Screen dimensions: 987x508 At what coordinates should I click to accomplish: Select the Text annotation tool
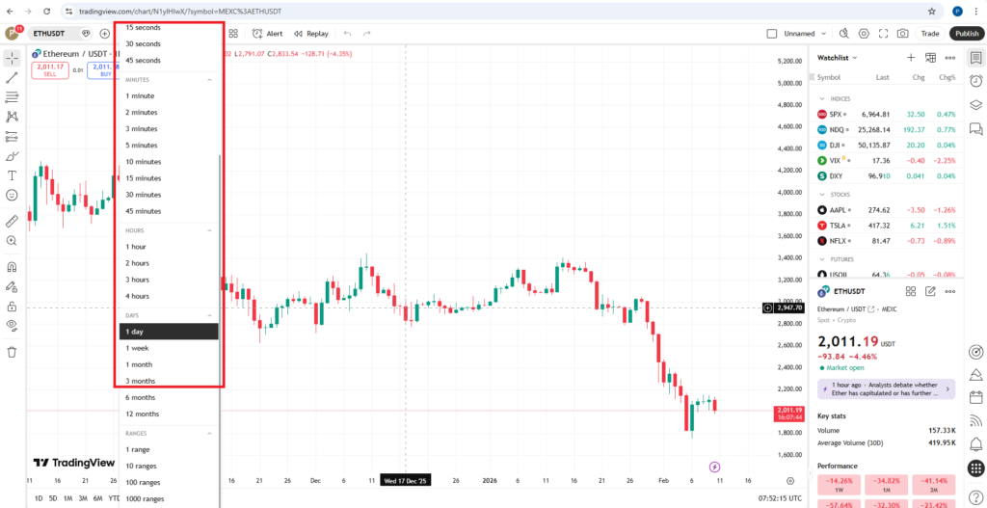[x=13, y=175]
